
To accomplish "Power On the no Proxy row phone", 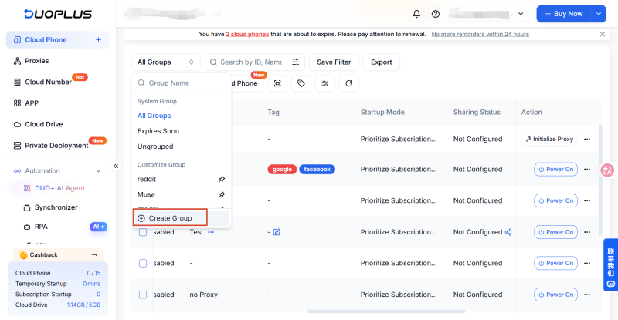I will pos(555,295).
